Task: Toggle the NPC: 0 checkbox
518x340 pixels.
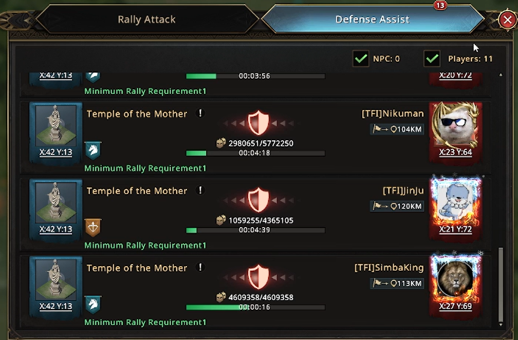Action: [361, 59]
